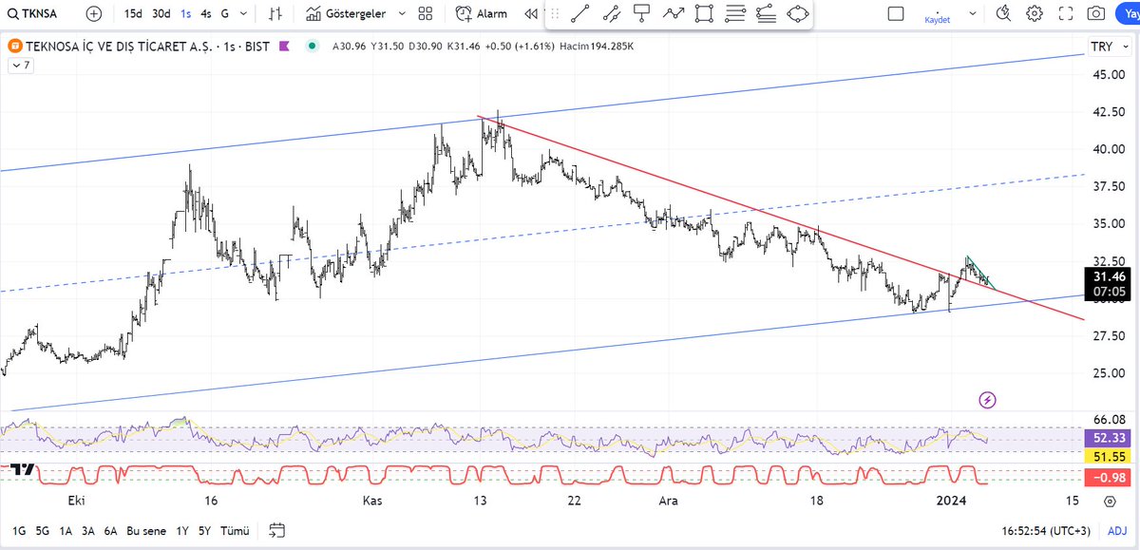The height and width of the screenshot is (550, 1140).
Task: Open the go-to-date calendar icon
Action: coord(276,530)
